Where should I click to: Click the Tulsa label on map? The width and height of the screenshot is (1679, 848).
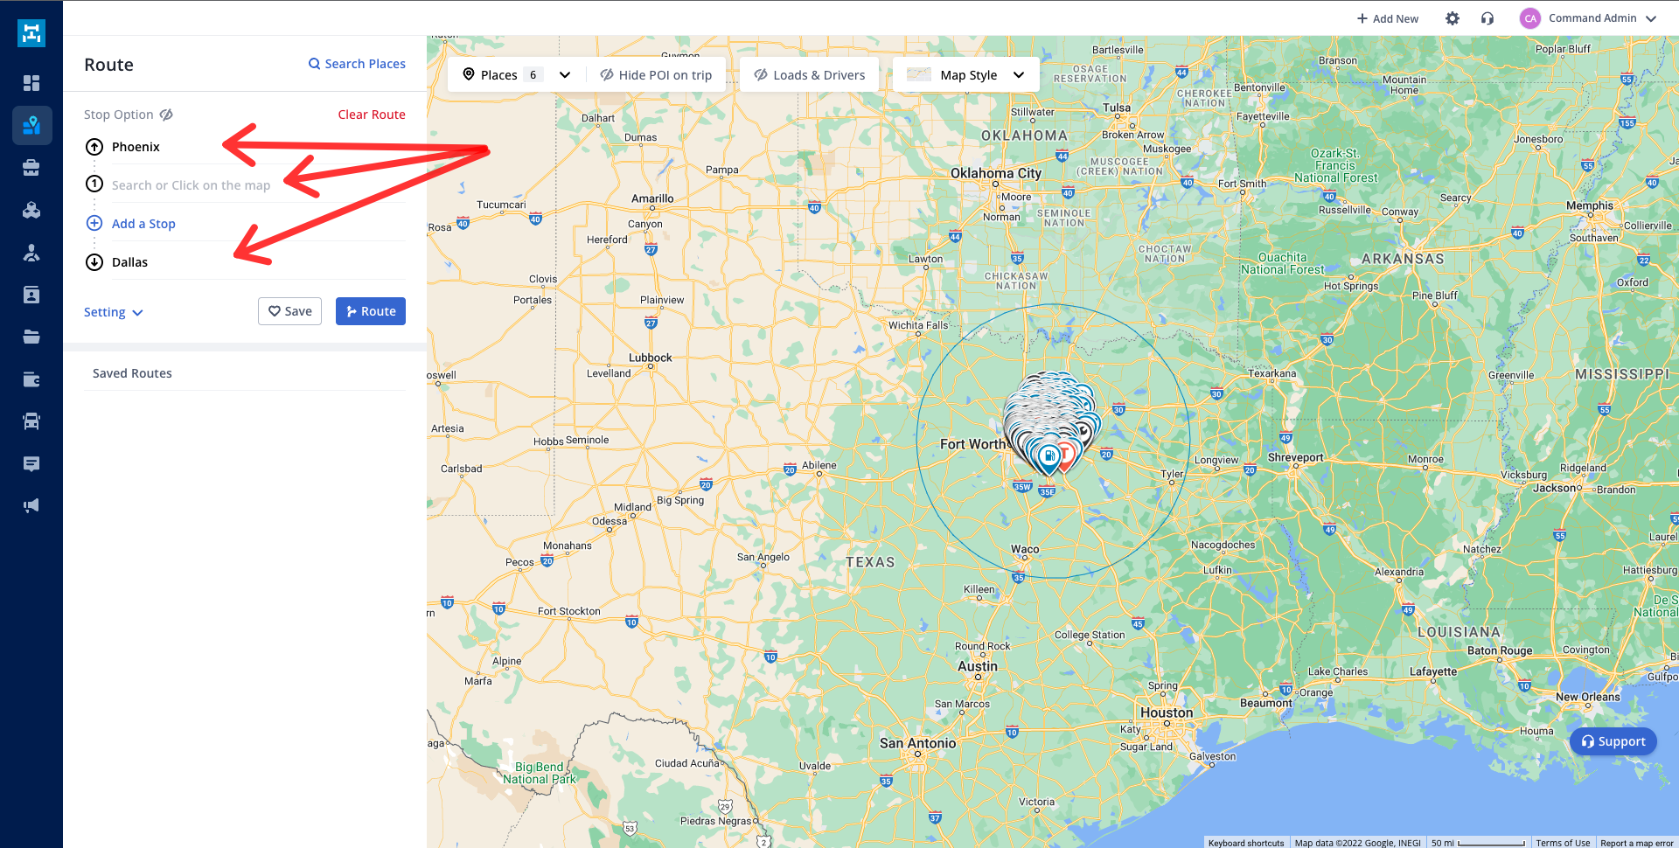coord(1117,108)
